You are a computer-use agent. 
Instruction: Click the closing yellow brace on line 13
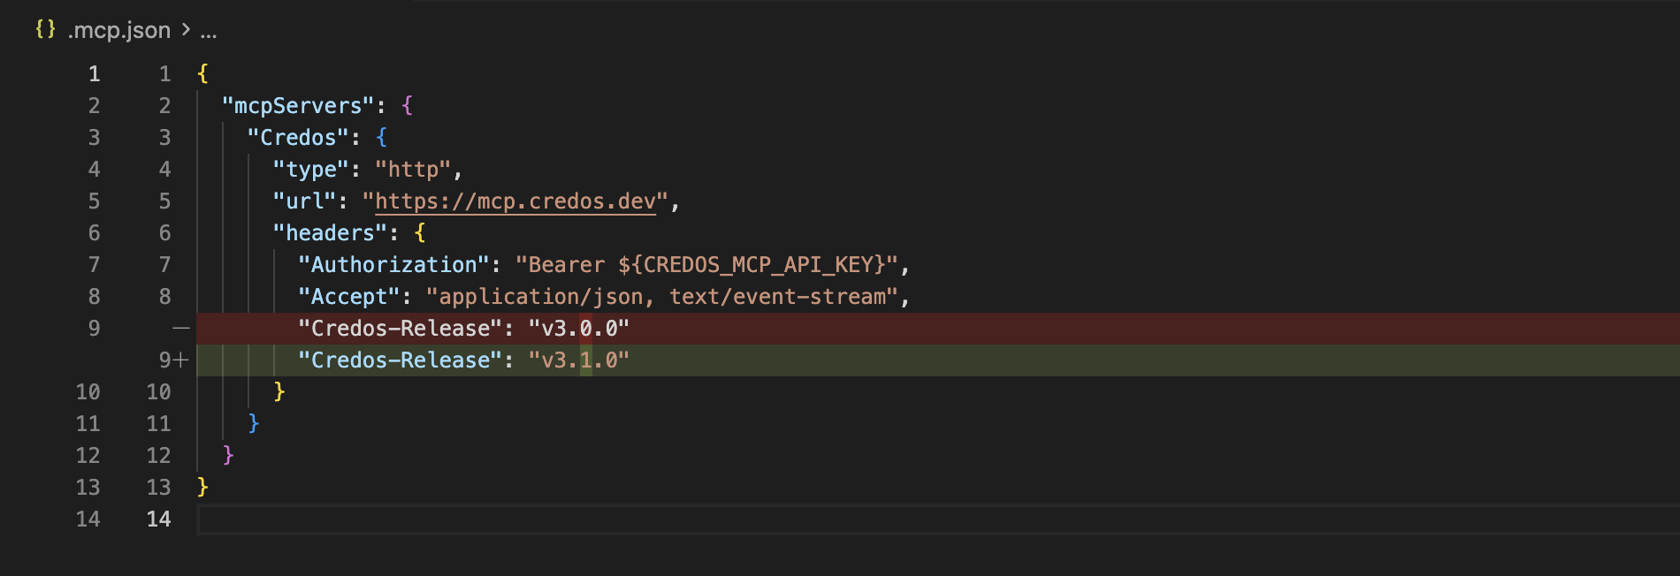coord(202,488)
